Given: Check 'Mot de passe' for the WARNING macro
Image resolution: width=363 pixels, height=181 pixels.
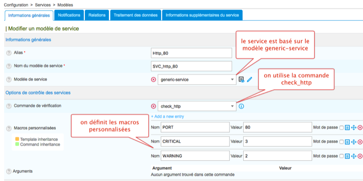Looking at the screenshot, I should click(x=341, y=156).
